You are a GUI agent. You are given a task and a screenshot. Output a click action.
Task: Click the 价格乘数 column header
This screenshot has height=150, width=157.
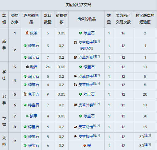(61, 19)
